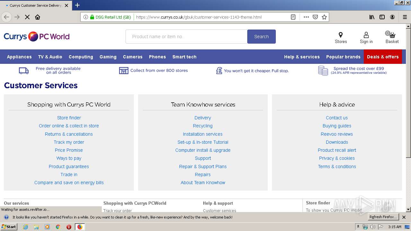This screenshot has width=411, height=231.
Task: Open Deals & offers red tab
Action: [383, 57]
